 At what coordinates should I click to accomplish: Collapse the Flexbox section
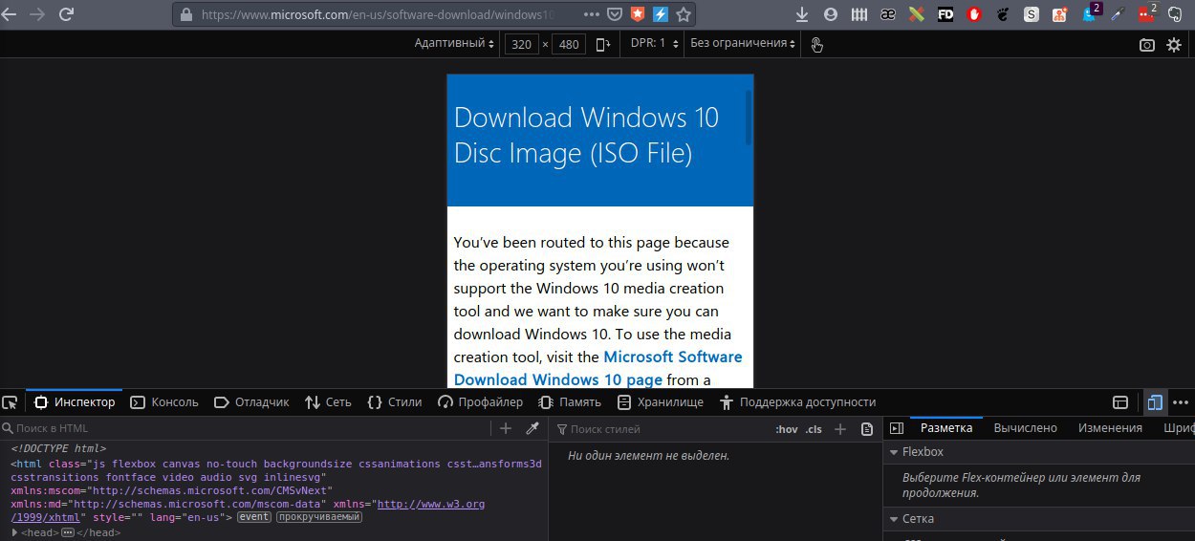[894, 452]
